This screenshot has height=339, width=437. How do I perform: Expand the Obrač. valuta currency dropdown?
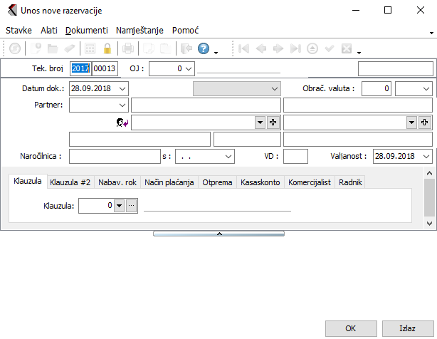tap(426, 88)
